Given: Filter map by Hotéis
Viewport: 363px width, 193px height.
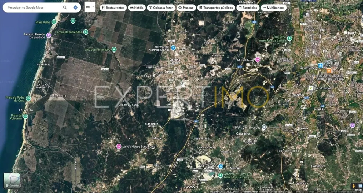Looking at the screenshot, I should (x=137, y=8).
